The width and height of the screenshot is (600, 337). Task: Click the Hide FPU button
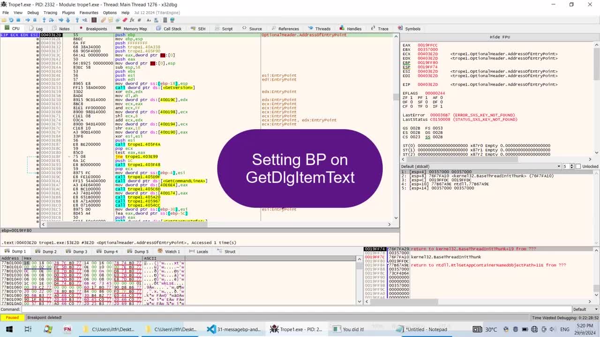tap(499, 37)
